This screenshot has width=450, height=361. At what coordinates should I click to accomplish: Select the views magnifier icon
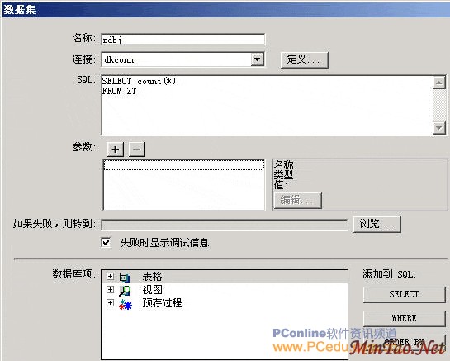tap(125, 290)
